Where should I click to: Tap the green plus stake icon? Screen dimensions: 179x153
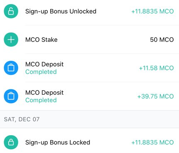coord(11,40)
